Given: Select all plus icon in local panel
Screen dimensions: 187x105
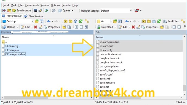Looking at the screenshot, I should coord(76,27).
